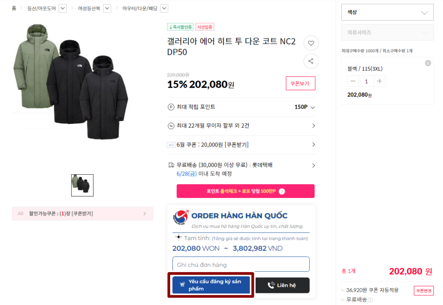This screenshot has width=443, height=305.
Task: Expand the 최대 적립 포인트 150P section
Action: pos(313,107)
